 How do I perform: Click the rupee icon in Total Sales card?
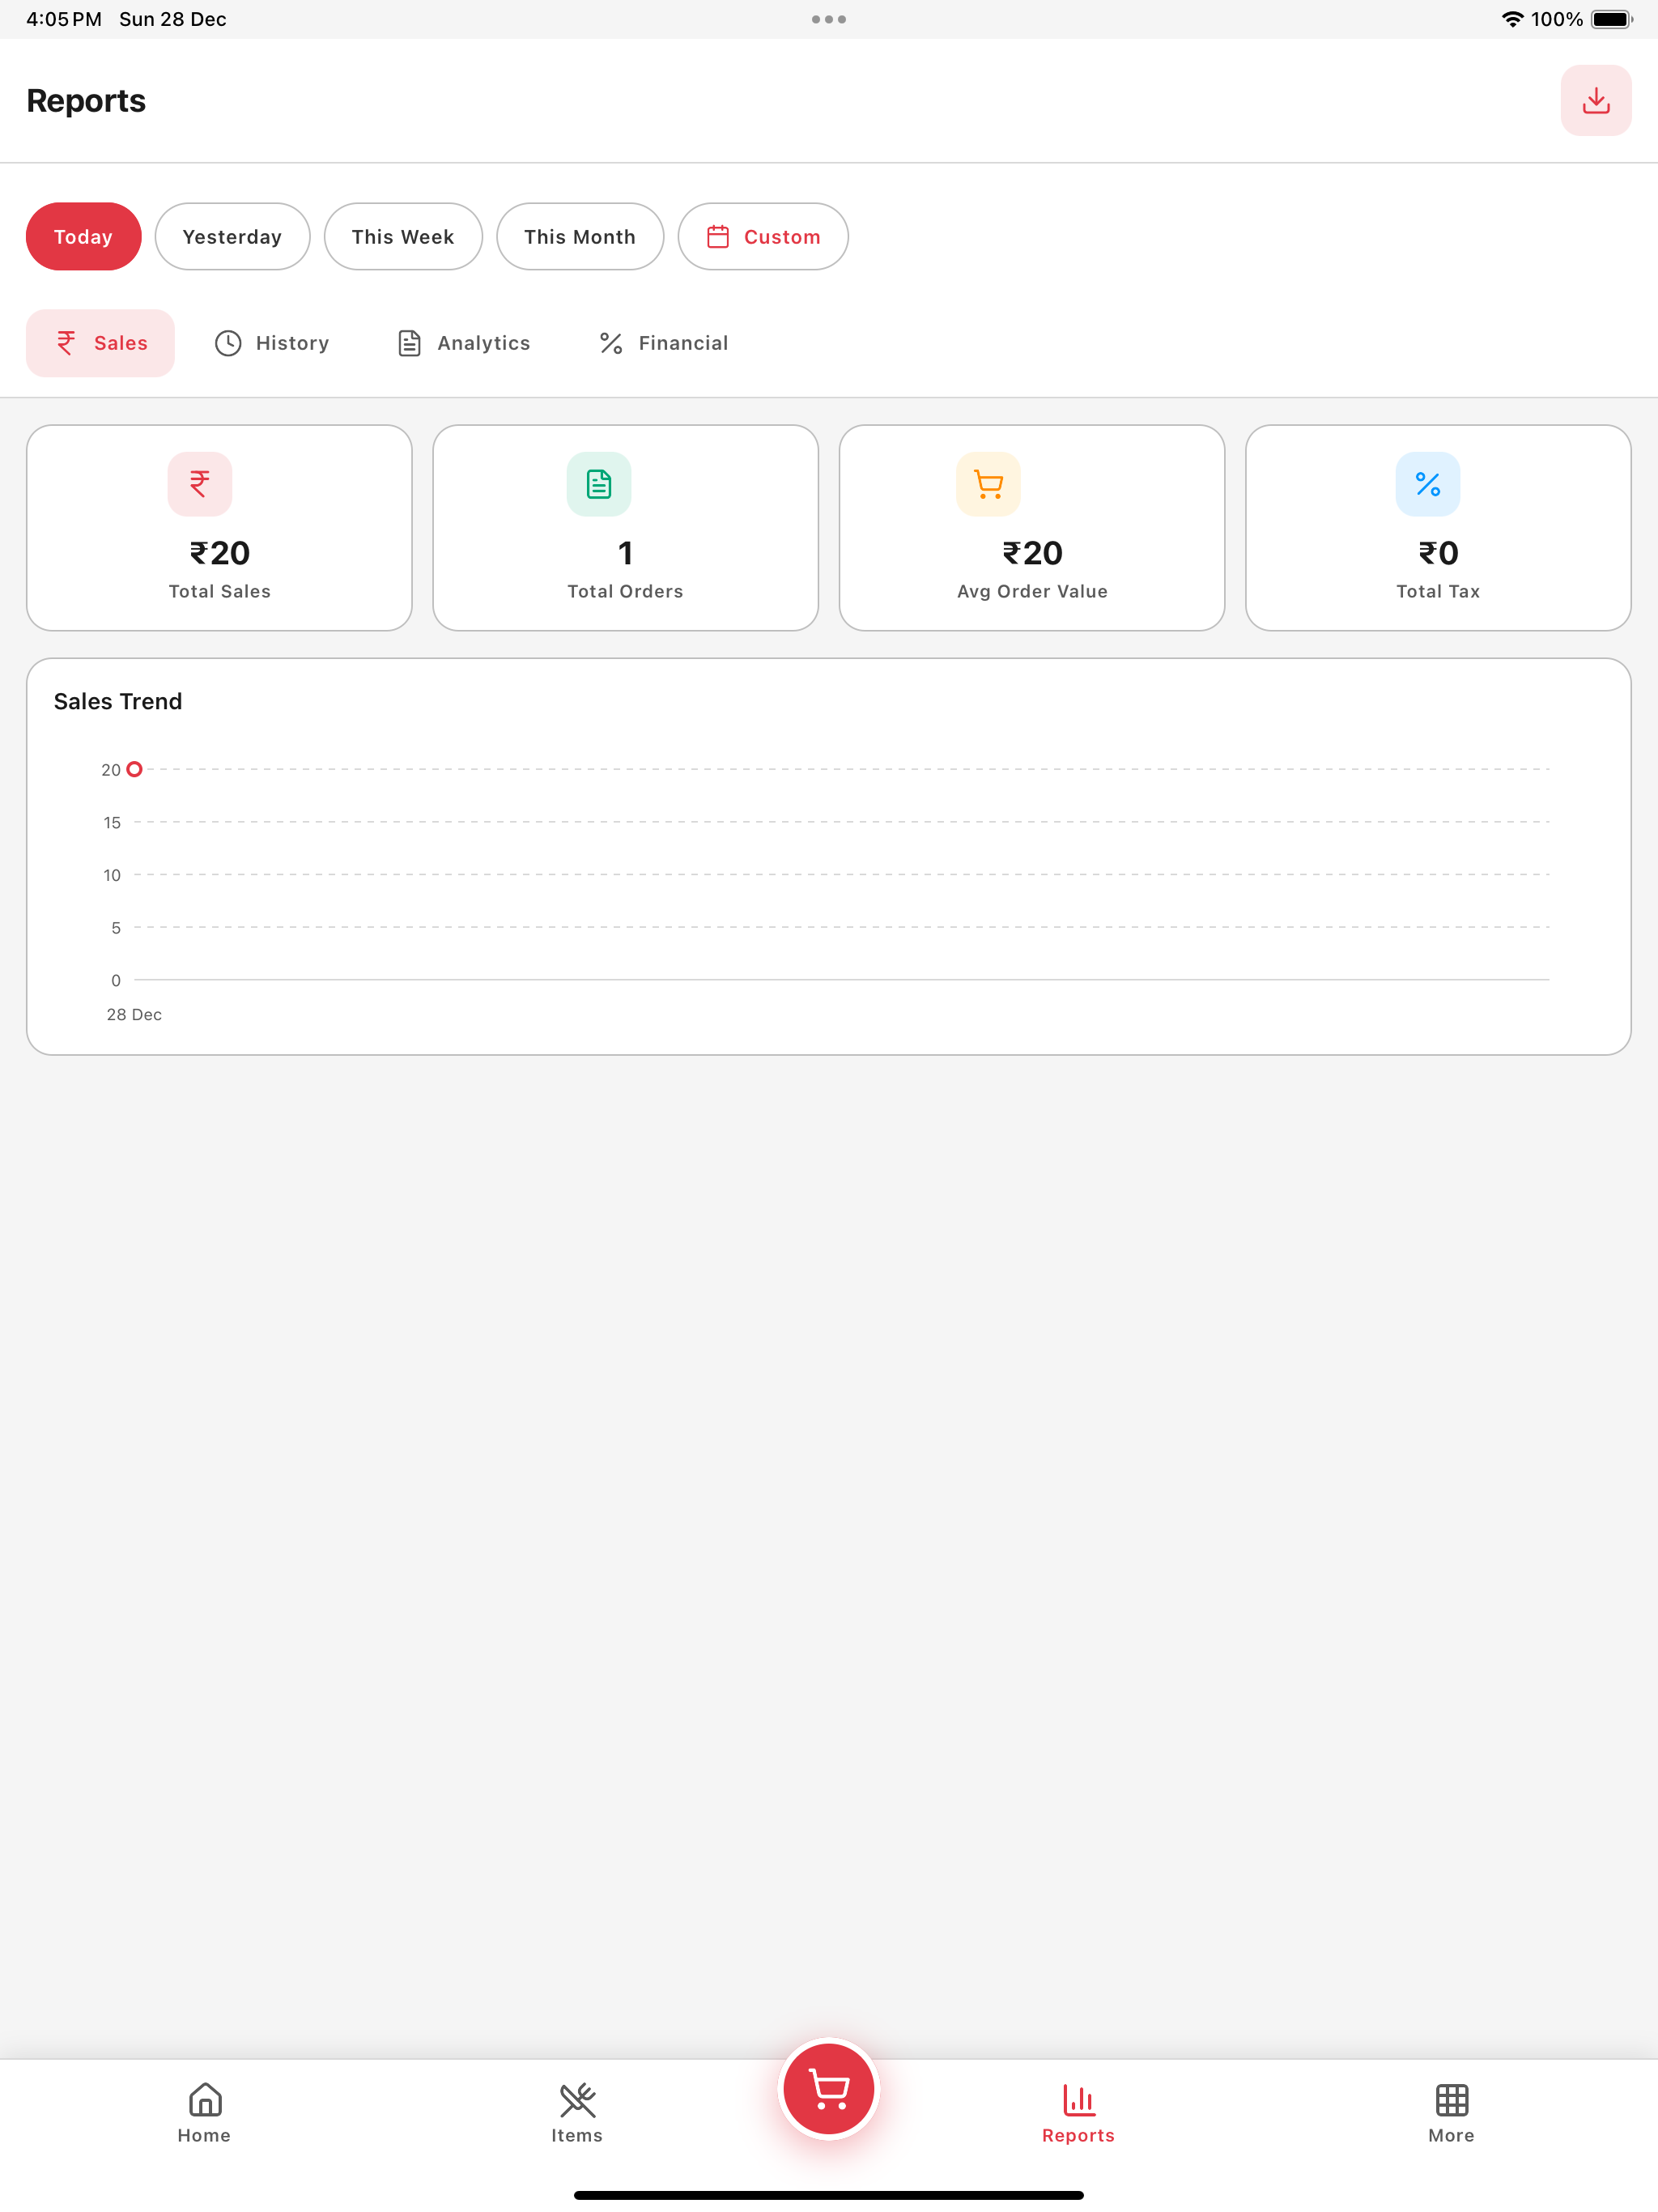(x=200, y=484)
